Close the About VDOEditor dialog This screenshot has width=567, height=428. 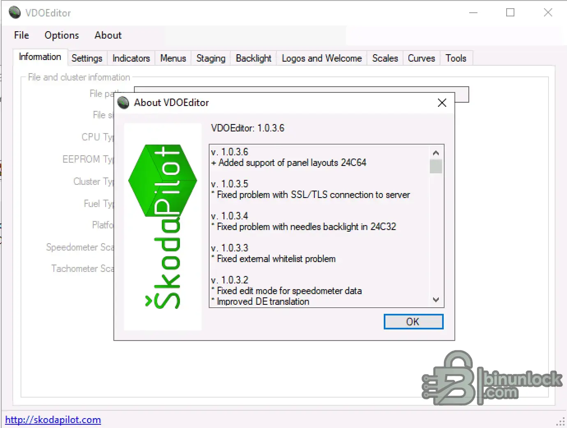(x=442, y=103)
